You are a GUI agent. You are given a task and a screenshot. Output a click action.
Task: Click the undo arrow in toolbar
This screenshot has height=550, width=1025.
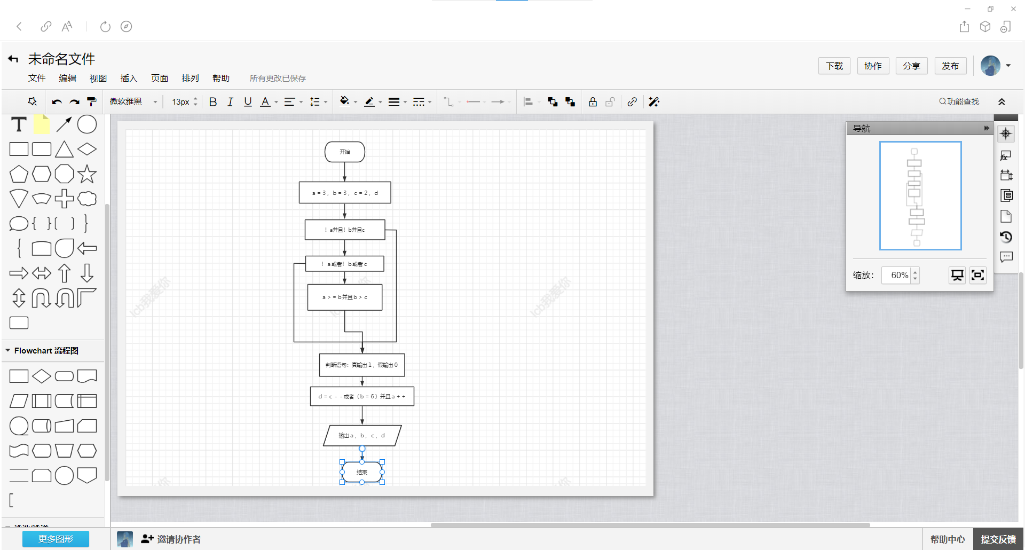coord(57,102)
